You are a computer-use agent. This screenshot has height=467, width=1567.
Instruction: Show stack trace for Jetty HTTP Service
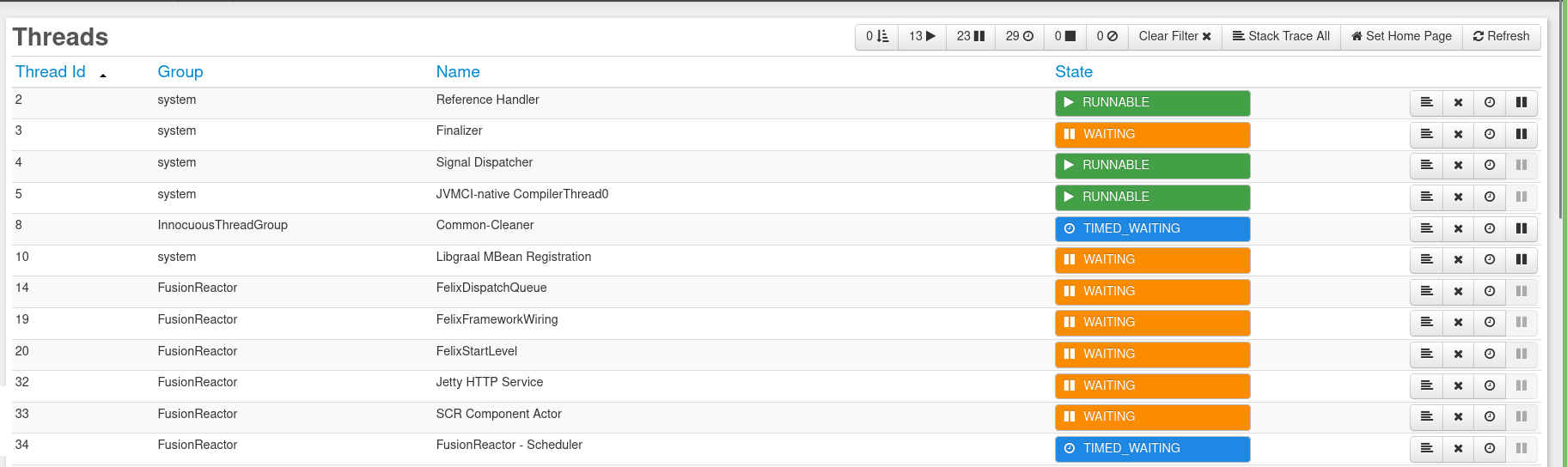[1426, 386]
